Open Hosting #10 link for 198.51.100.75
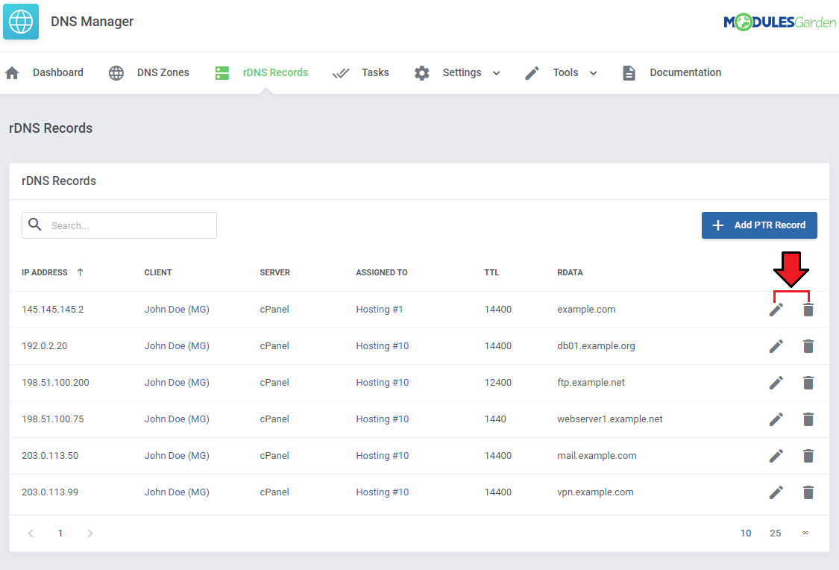The image size is (839, 570). [383, 419]
